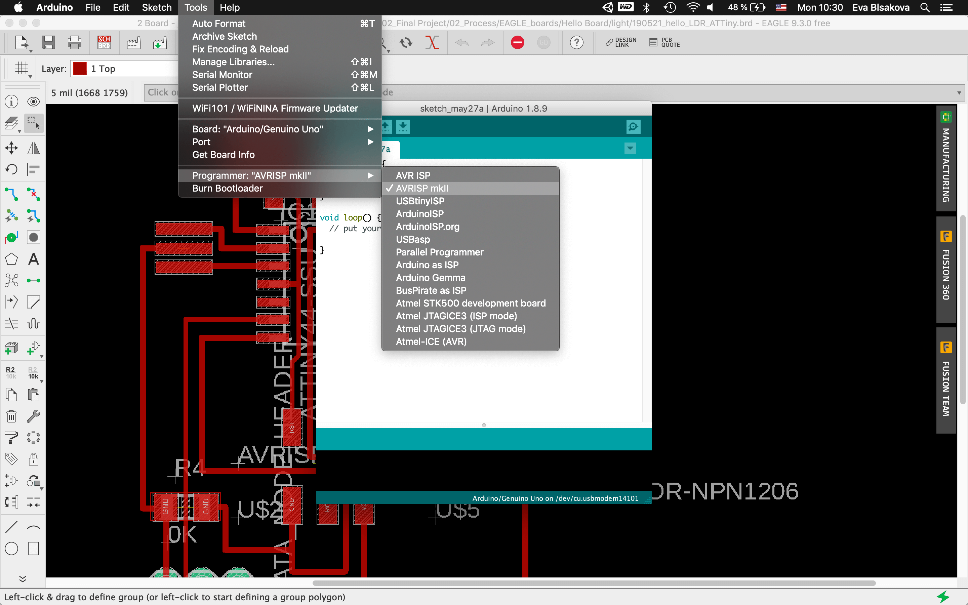Open the Serial Monitor magnifier icon
Screen dimensions: 968x605
tap(633, 127)
